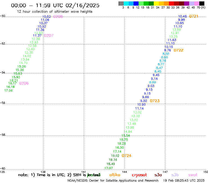
Task: Click wave height value 12.22
Action: [135, 116]
